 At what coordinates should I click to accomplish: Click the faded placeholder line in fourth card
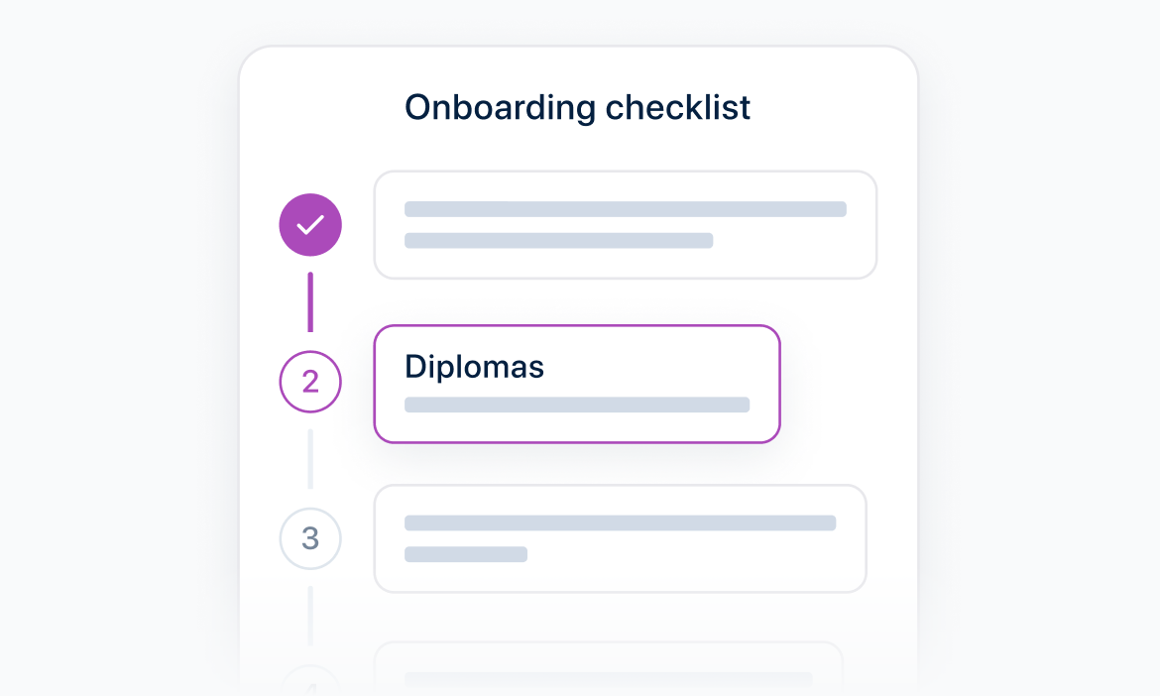(608, 678)
